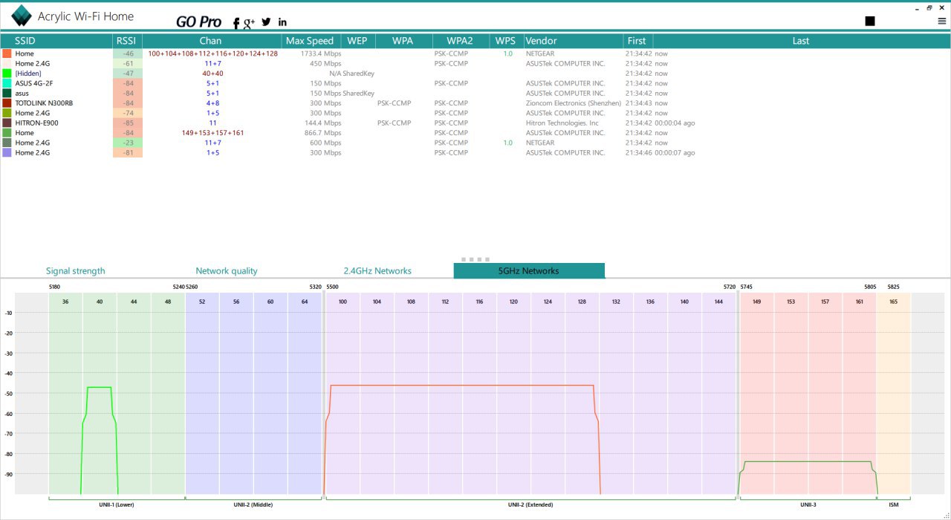
Task: Sort by Max Speed column header
Action: (310, 41)
